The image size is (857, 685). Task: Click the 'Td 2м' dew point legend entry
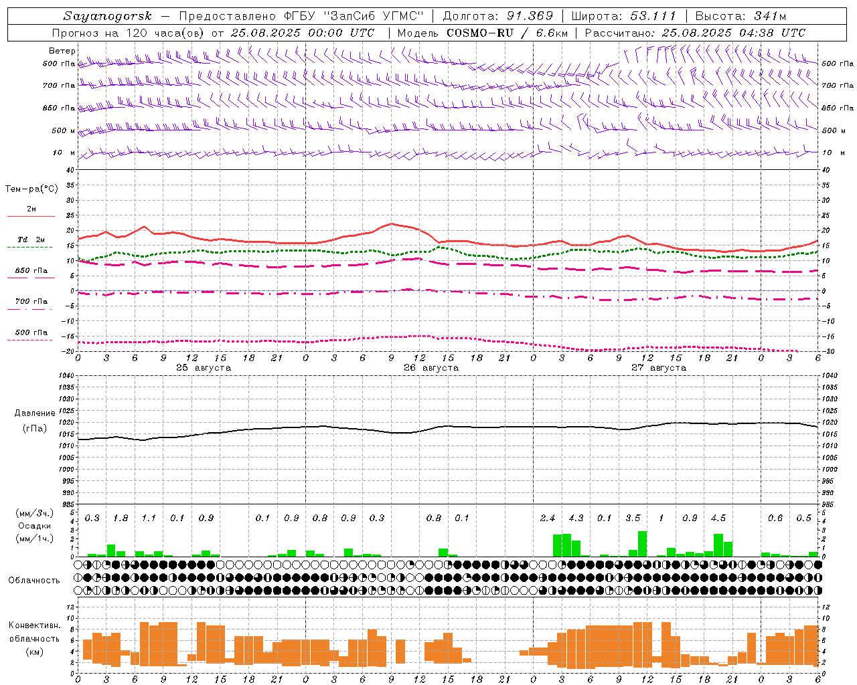31,239
